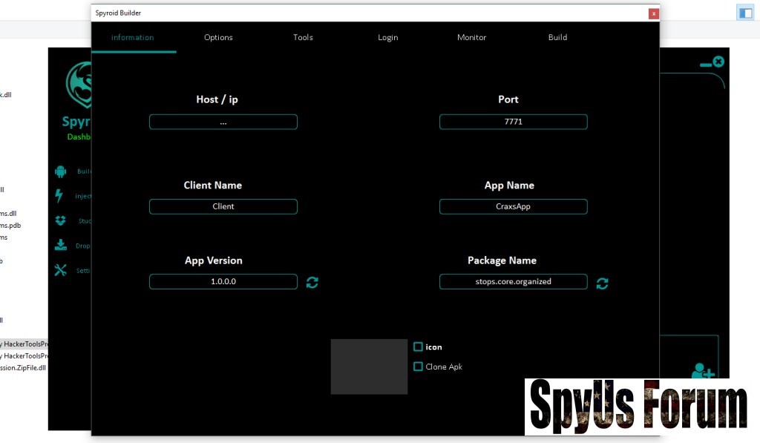Click the add user icon
Viewport: 760px width, 443px height.
pos(702,370)
